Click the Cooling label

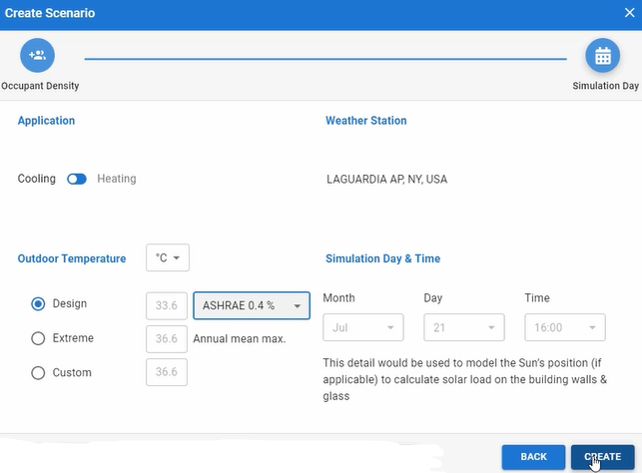(37, 180)
